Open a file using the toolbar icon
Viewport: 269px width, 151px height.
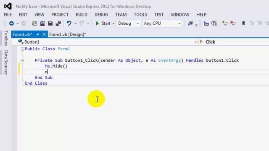pos(42,23)
